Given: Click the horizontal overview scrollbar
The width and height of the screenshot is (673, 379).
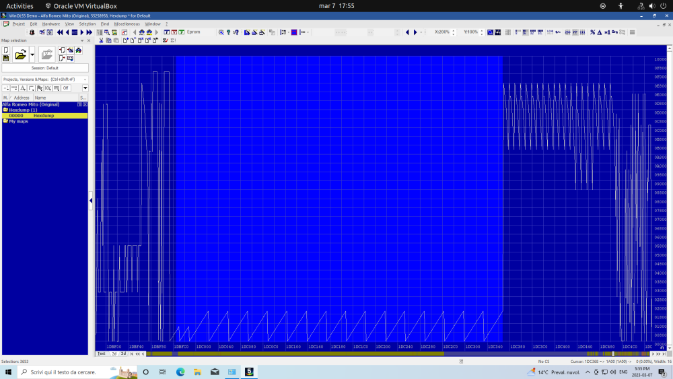Looking at the screenshot, I should pos(398,353).
